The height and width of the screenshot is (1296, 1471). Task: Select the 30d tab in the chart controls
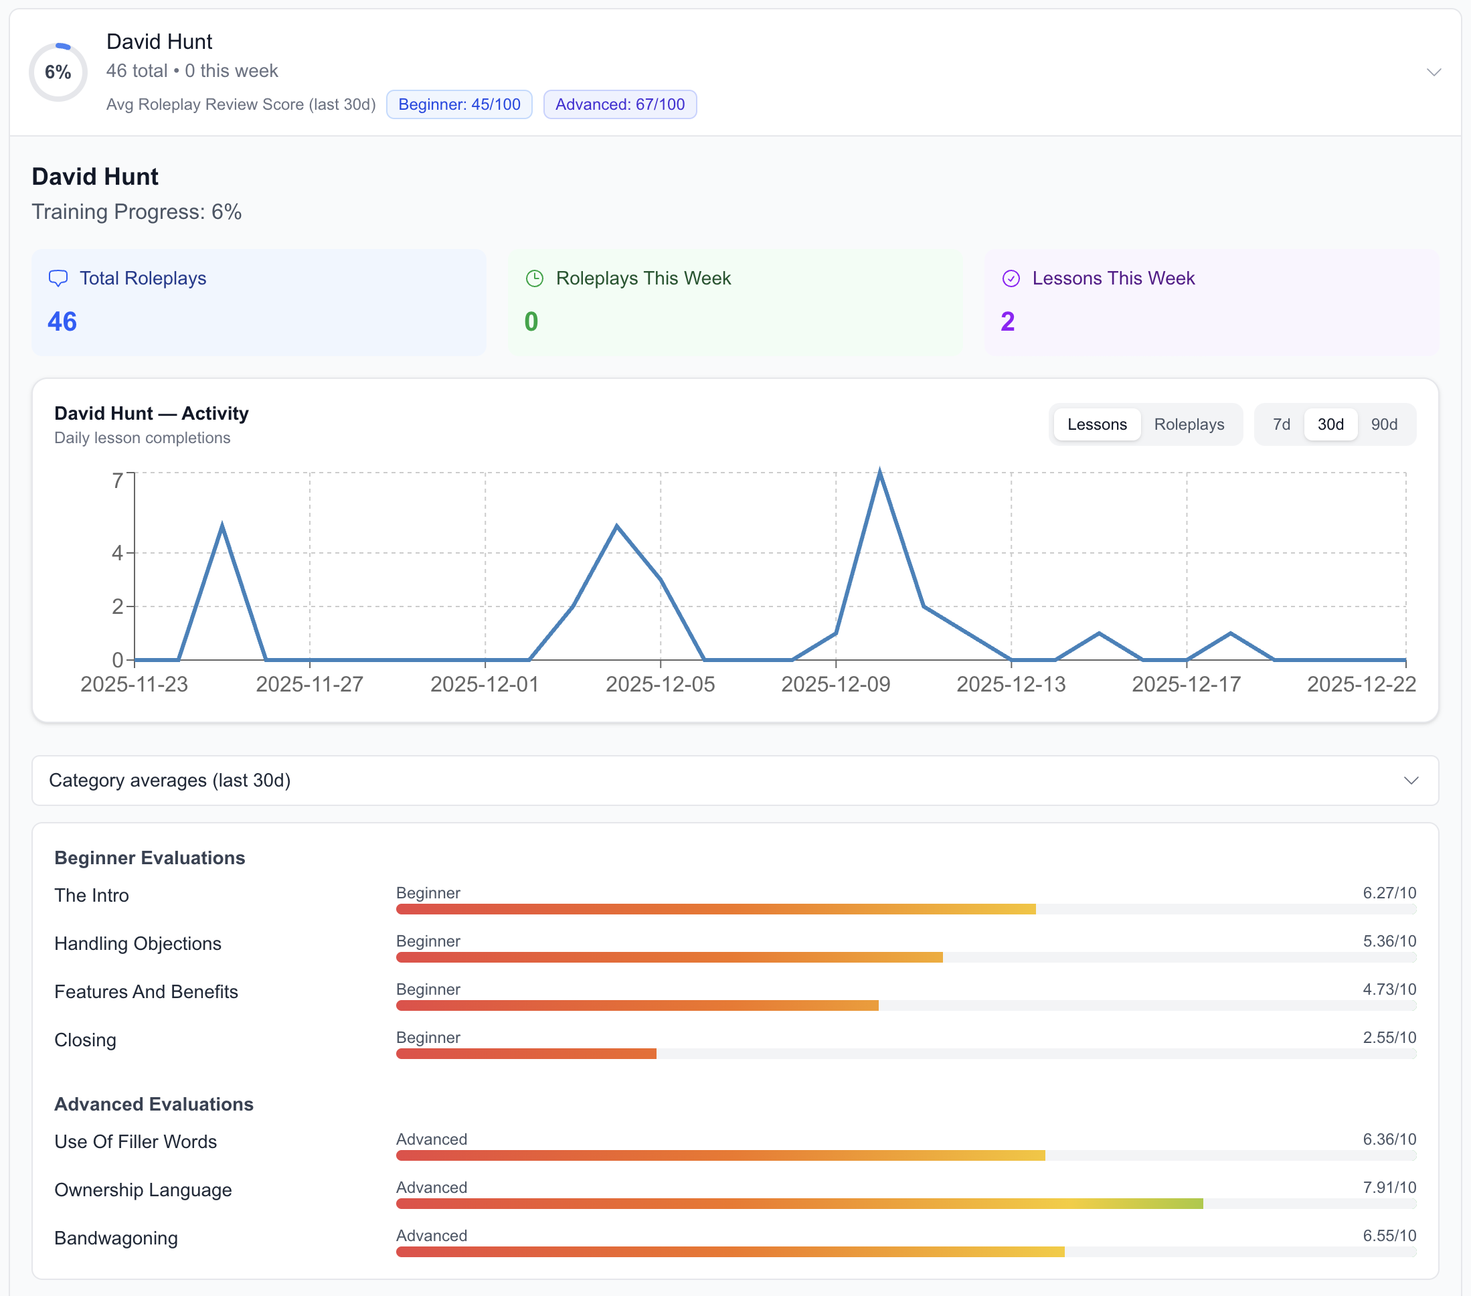[1330, 424]
